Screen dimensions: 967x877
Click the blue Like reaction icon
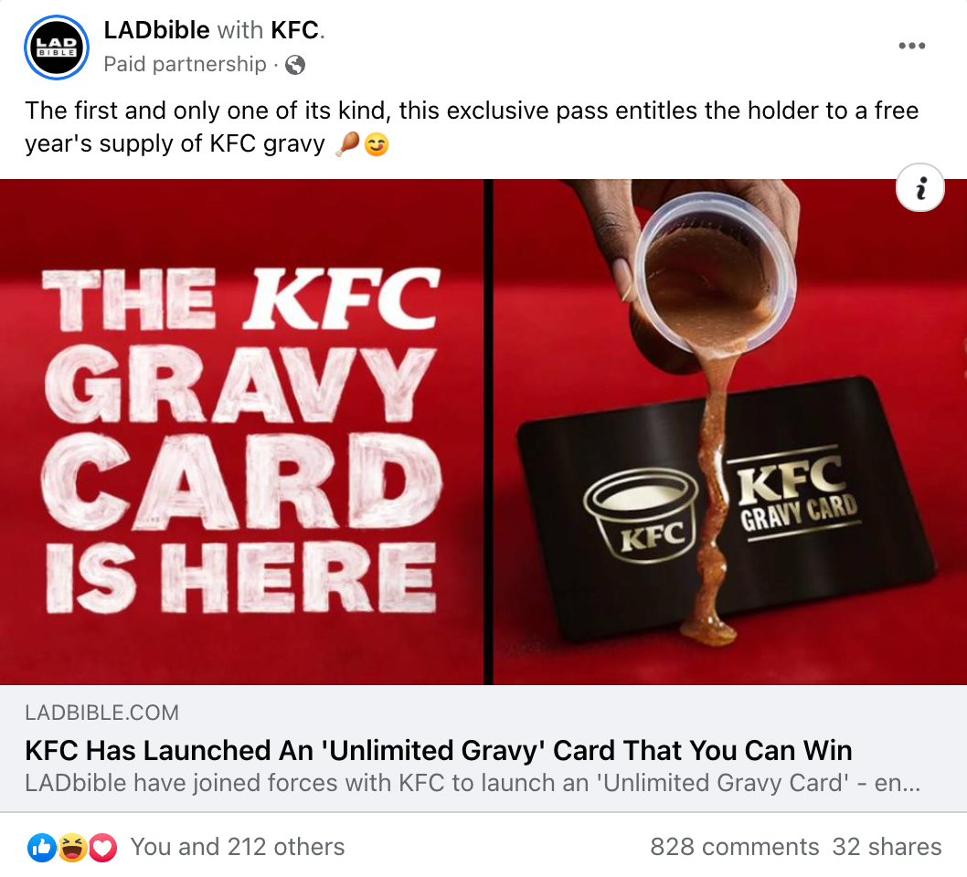(41, 848)
